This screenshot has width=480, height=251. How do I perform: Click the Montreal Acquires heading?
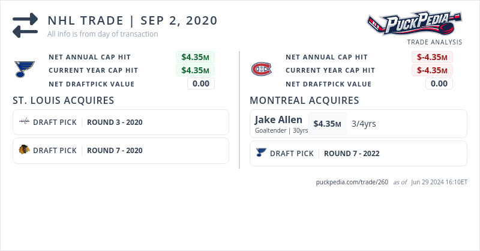pyautogui.click(x=304, y=100)
